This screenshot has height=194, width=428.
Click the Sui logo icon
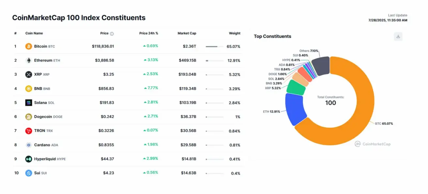[x=29, y=173]
